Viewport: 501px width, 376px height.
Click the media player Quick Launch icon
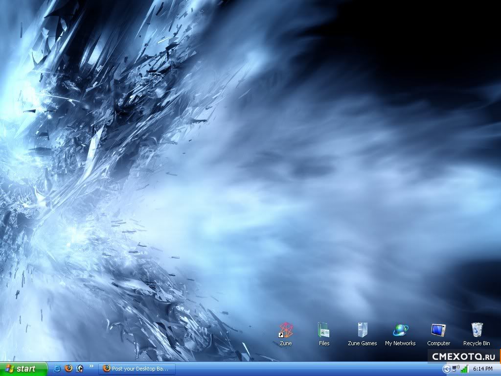point(80,369)
